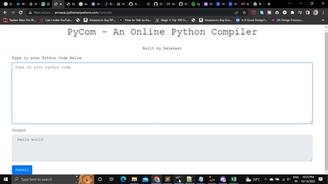This screenshot has width=328, height=184.
Task: Open the Is It Good Design? bookmark
Action: [x=252, y=20]
